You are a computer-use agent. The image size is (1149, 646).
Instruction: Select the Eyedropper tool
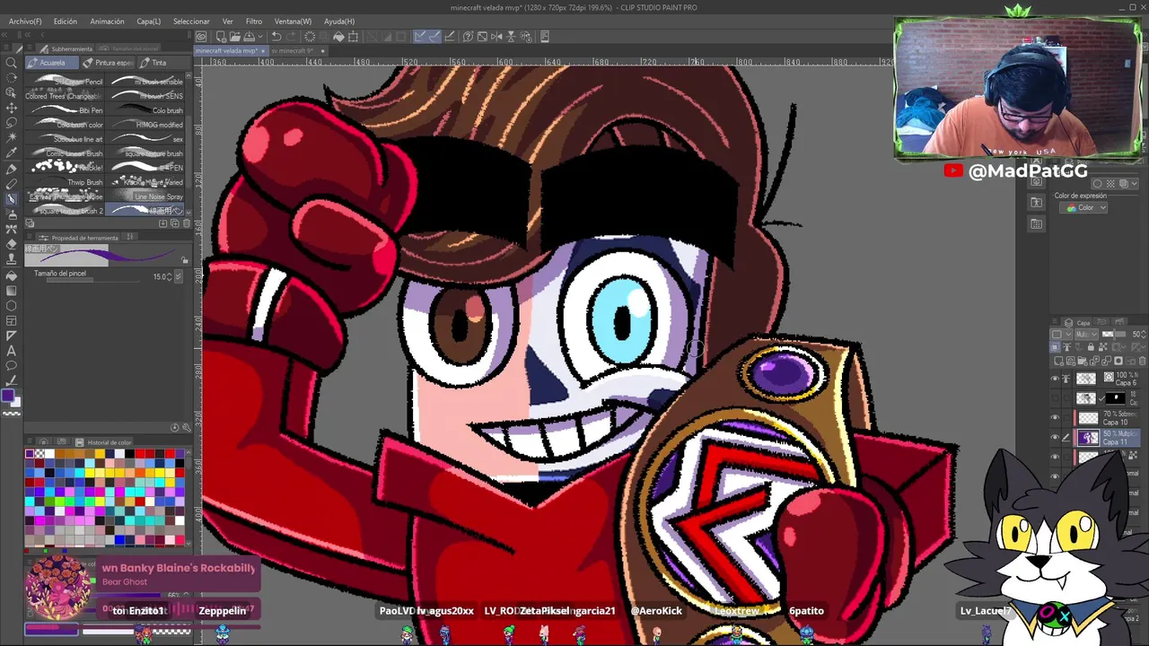tap(12, 153)
